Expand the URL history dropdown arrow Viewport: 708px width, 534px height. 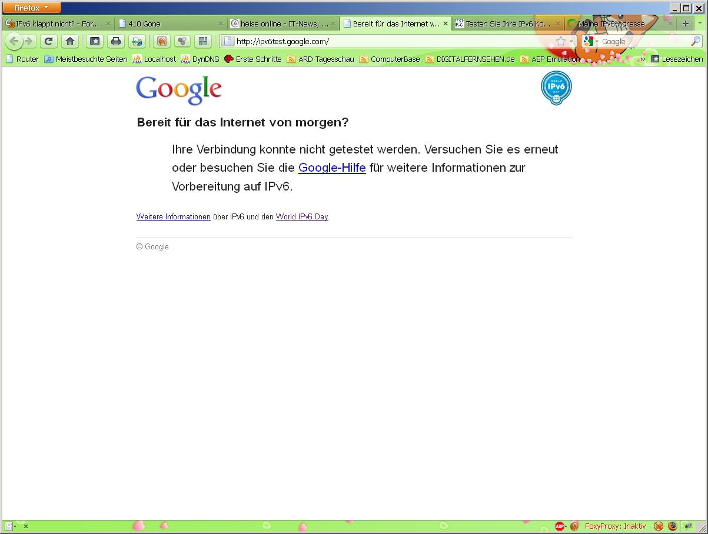pos(571,42)
